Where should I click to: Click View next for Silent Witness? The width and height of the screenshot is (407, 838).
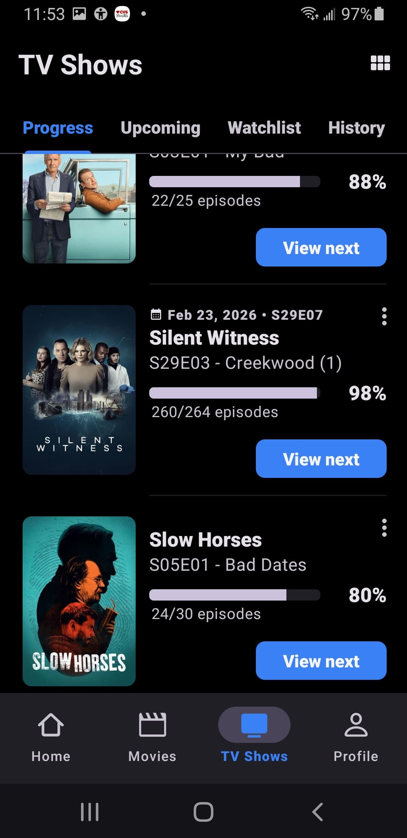click(x=321, y=459)
